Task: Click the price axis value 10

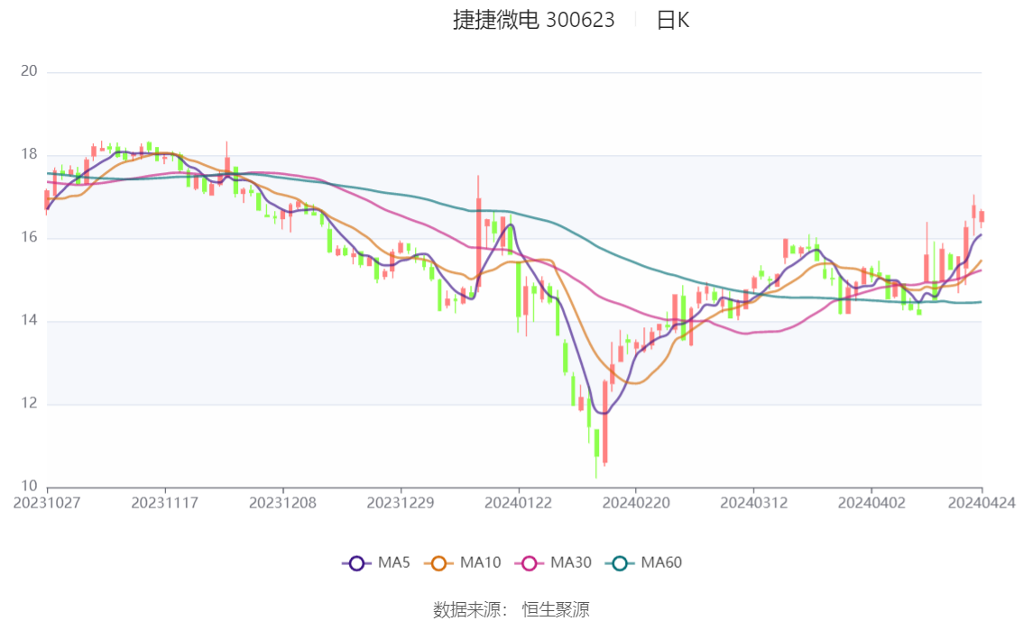Action: [x=28, y=487]
